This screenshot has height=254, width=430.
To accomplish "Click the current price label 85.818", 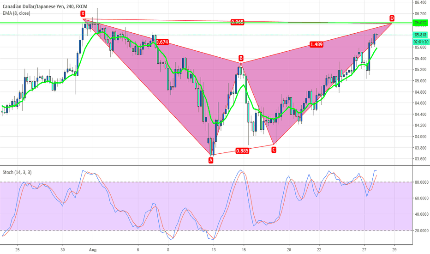I will tap(420, 35).
